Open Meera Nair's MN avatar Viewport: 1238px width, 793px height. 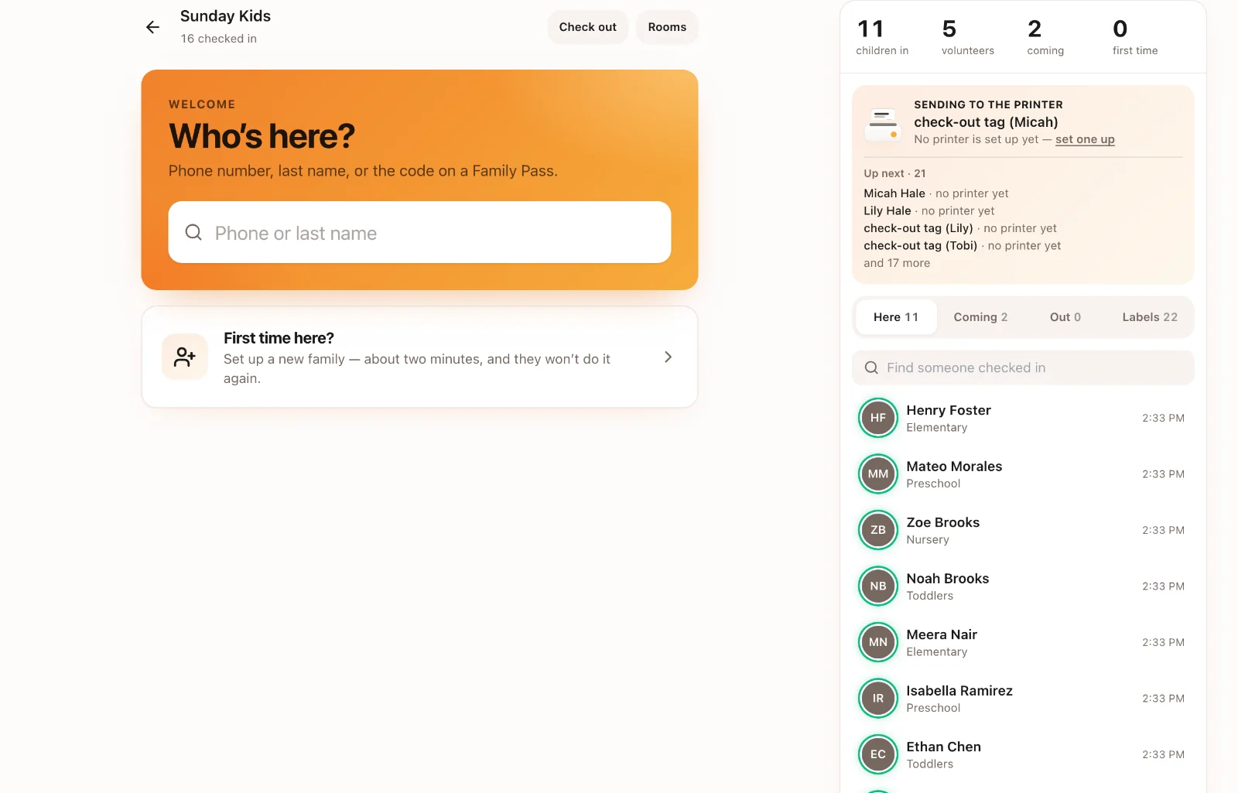click(x=878, y=642)
